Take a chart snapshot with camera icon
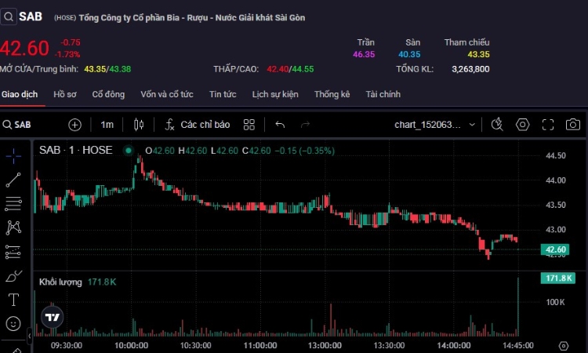 (x=573, y=125)
